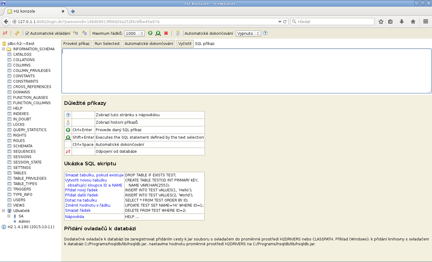
Task: Click the commit icon in toolbar
Action: (x=75, y=33)
